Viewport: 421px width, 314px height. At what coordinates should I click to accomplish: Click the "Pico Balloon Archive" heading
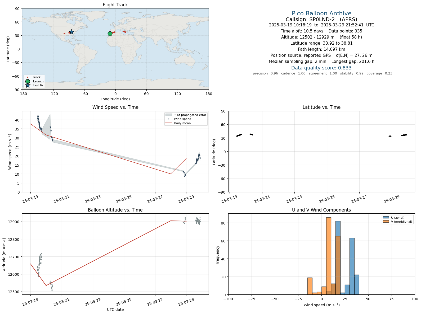[x=321, y=13]
